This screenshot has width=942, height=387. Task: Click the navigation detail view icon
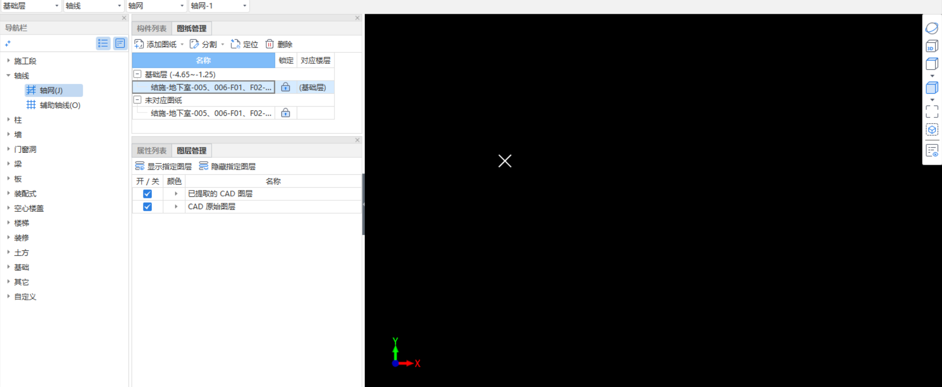coord(120,43)
